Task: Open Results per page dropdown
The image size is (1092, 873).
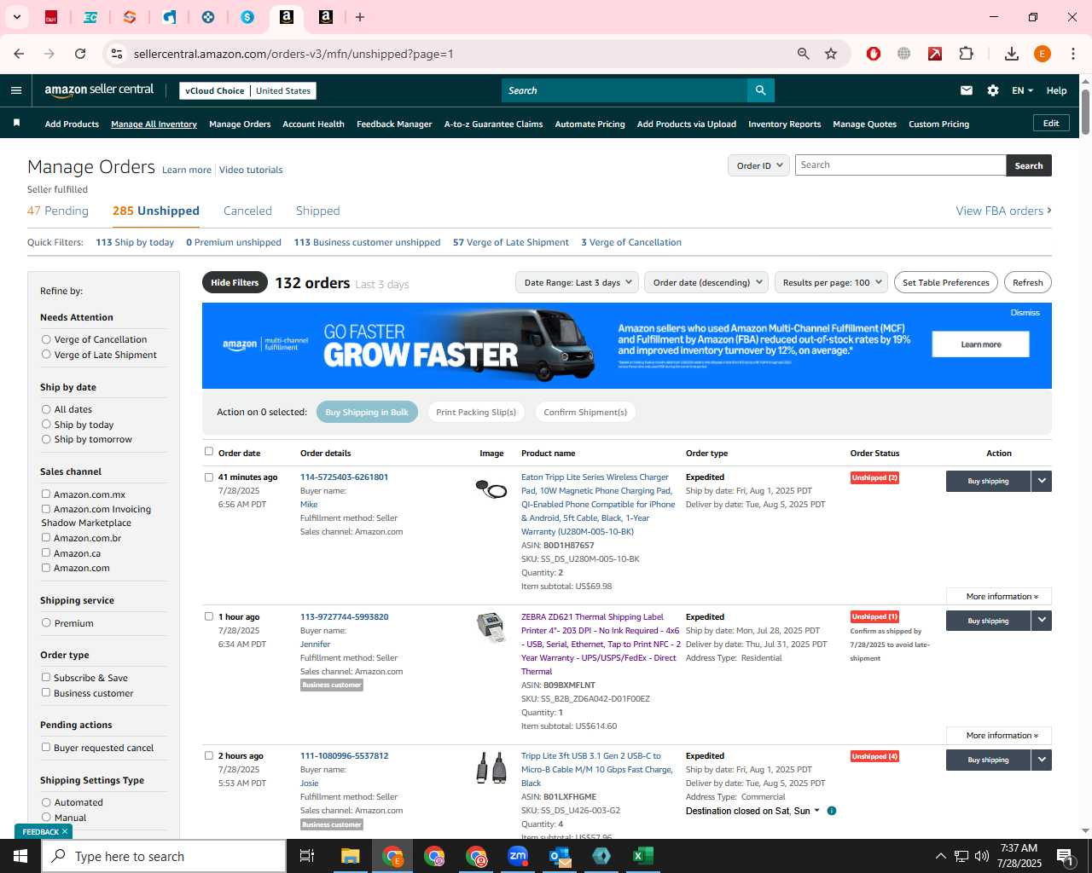Action: (x=831, y=282)
